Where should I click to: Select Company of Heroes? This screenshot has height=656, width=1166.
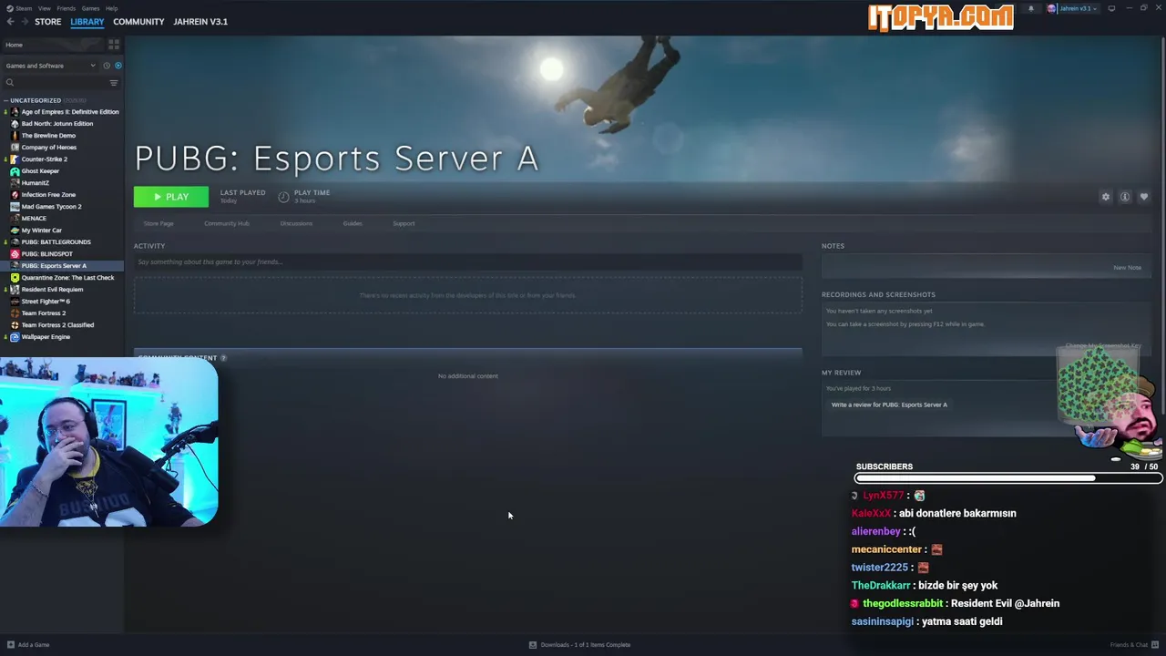[x=49, y=148]
